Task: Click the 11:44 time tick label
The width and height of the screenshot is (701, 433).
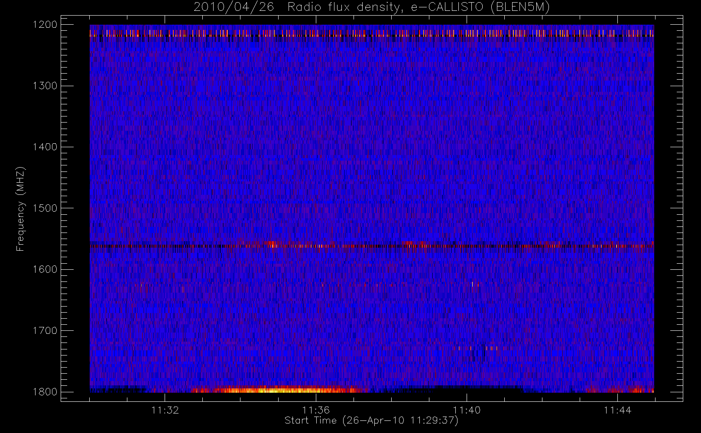Action: pos(617,410)
